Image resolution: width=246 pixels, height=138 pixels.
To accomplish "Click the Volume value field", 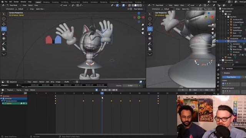I will [130, 85].
